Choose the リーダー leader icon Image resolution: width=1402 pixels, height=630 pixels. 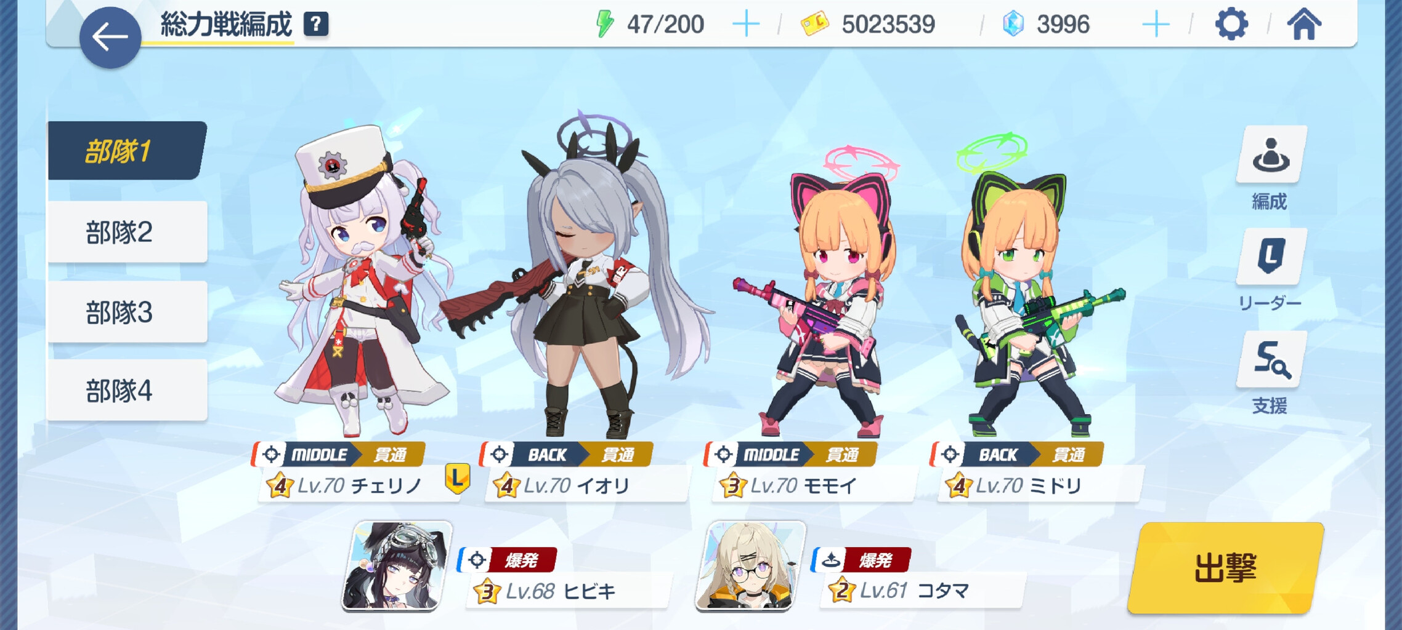click(1270, 257)
